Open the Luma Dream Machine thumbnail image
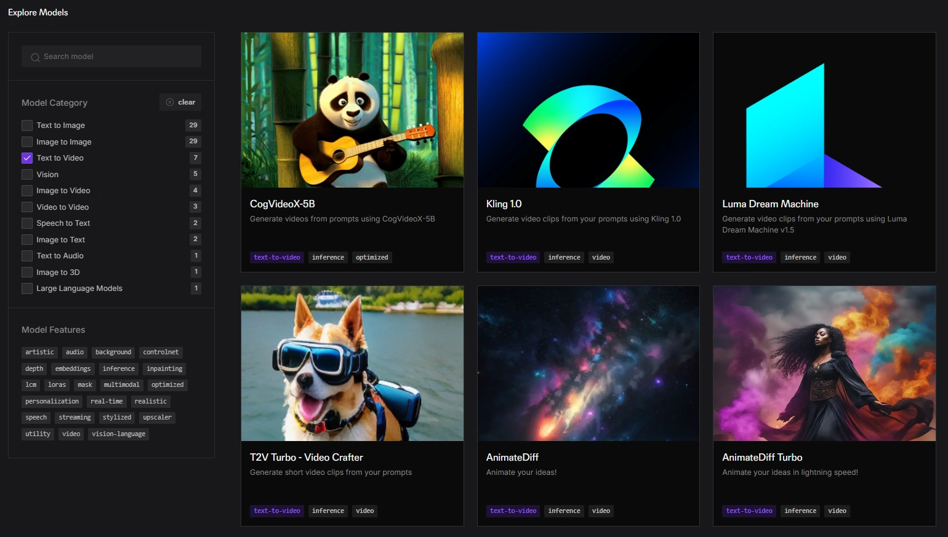 (824, 110)
